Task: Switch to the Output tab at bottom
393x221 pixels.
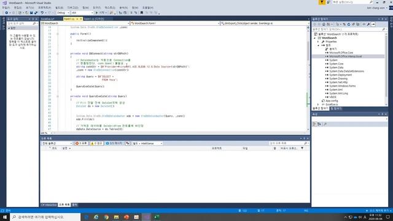Action: click(75, 205)
